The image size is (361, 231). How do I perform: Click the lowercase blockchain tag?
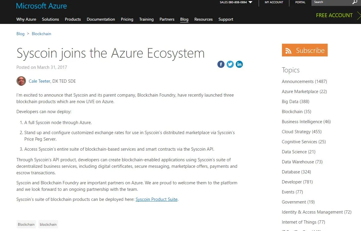click(x=48, y=225)
